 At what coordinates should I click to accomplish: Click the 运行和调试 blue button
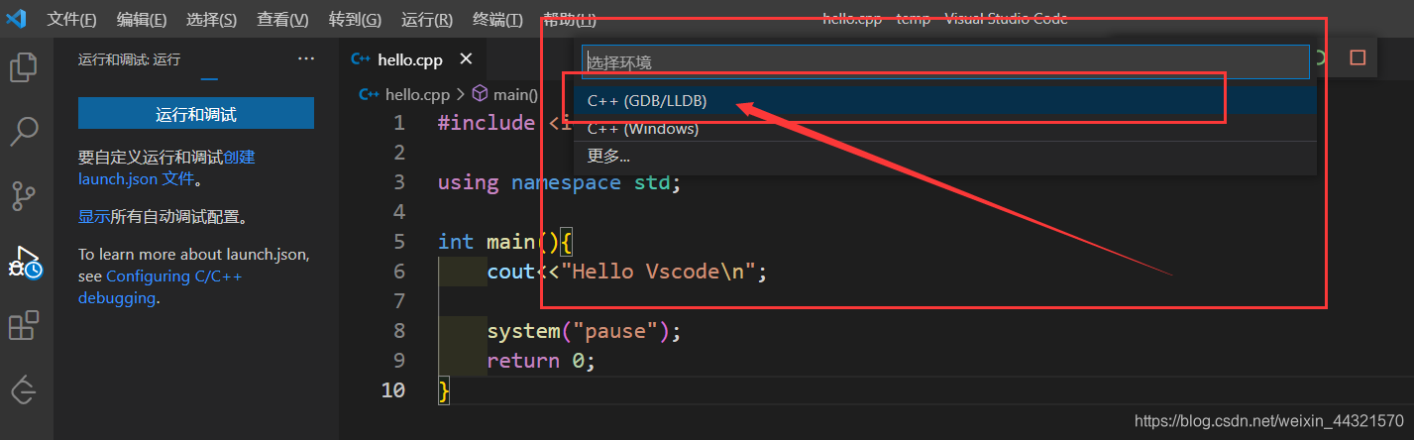click(x=196, y=114)
